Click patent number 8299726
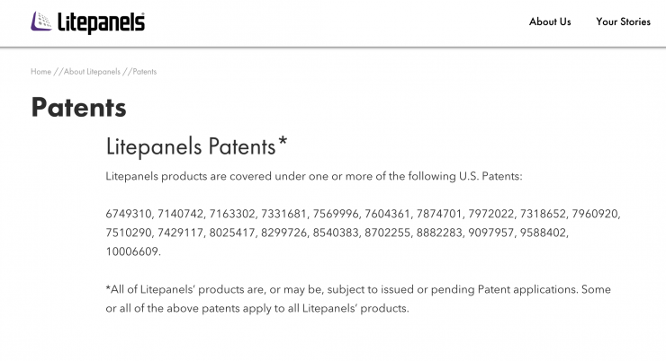The height and width of the screenshot is (361, 666). tap(284, 233)
